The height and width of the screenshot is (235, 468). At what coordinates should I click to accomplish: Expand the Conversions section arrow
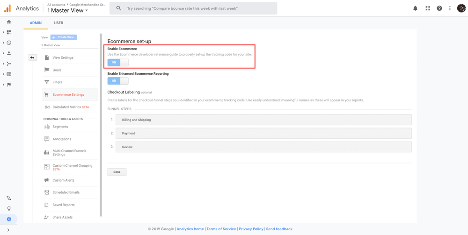click(x=4, y=84)
